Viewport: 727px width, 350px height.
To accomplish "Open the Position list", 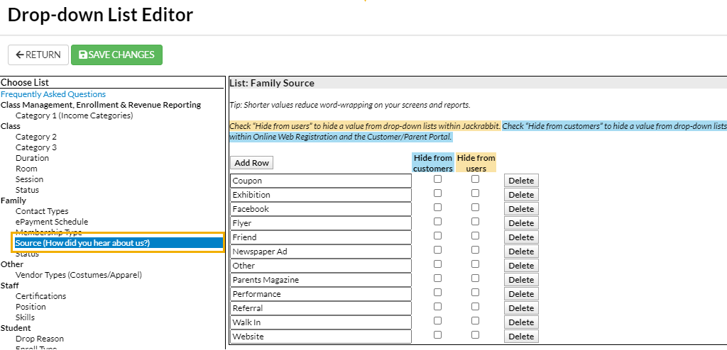I will tap(31, 307).
